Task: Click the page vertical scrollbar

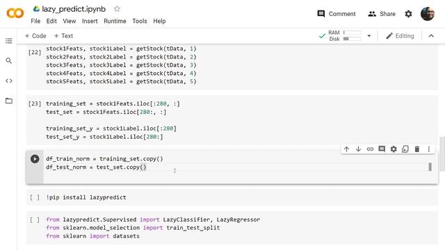Action: click(x=442, y=154)
